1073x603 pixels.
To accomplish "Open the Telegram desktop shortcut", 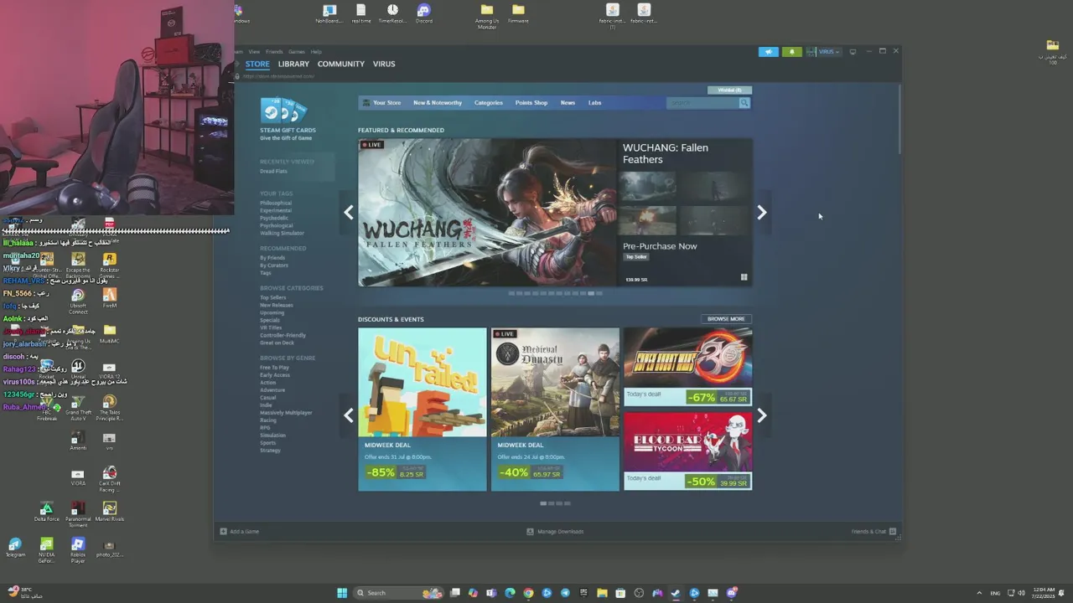I will [15, 549].
